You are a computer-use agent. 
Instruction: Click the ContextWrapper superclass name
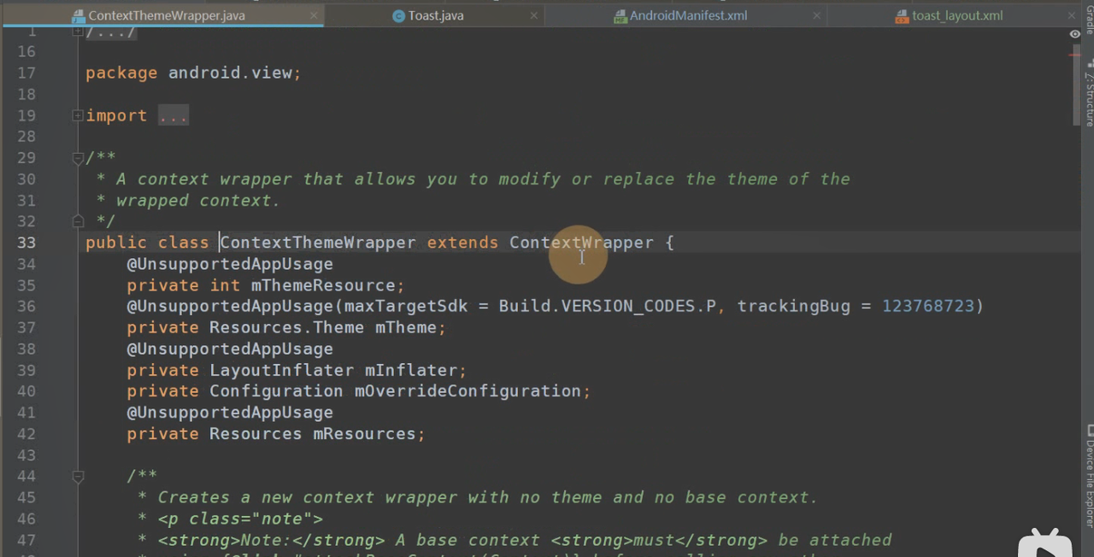pyautogui.click(x=581, y=243)
